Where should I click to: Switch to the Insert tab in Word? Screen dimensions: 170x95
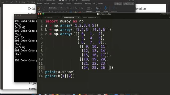[46, 4]
